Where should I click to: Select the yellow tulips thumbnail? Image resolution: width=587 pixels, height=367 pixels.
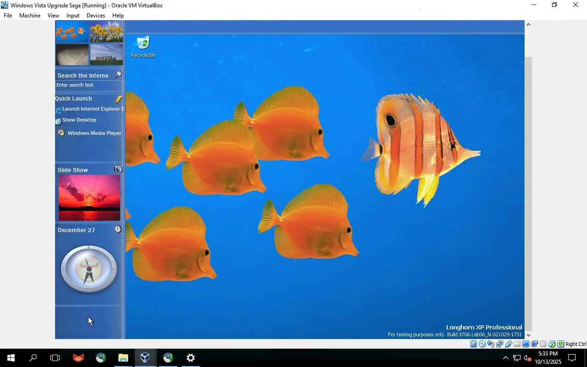[106, 32]
